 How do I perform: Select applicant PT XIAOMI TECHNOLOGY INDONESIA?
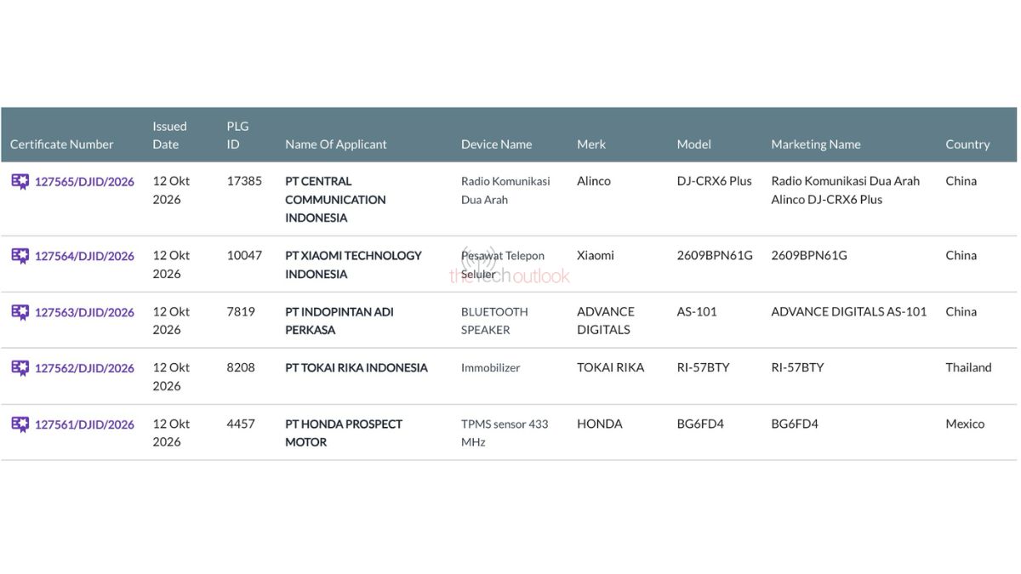coord(353,264)
